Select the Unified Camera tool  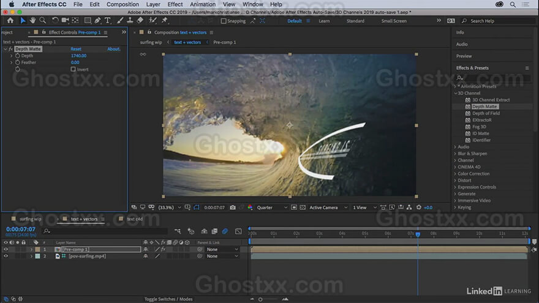click(65, 21)
